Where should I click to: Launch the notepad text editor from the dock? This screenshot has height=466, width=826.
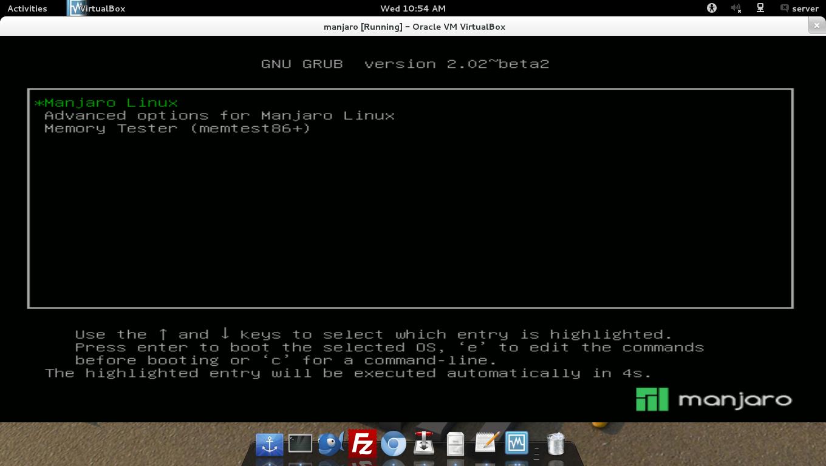pyautogui.click(x=486, y=443)
